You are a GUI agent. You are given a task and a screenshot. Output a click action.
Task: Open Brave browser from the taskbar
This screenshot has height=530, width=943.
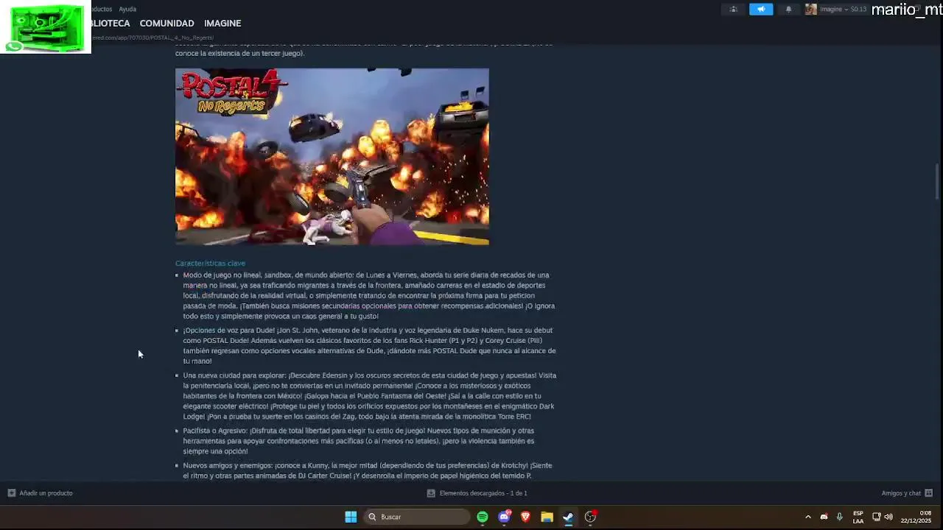point(525,517)
